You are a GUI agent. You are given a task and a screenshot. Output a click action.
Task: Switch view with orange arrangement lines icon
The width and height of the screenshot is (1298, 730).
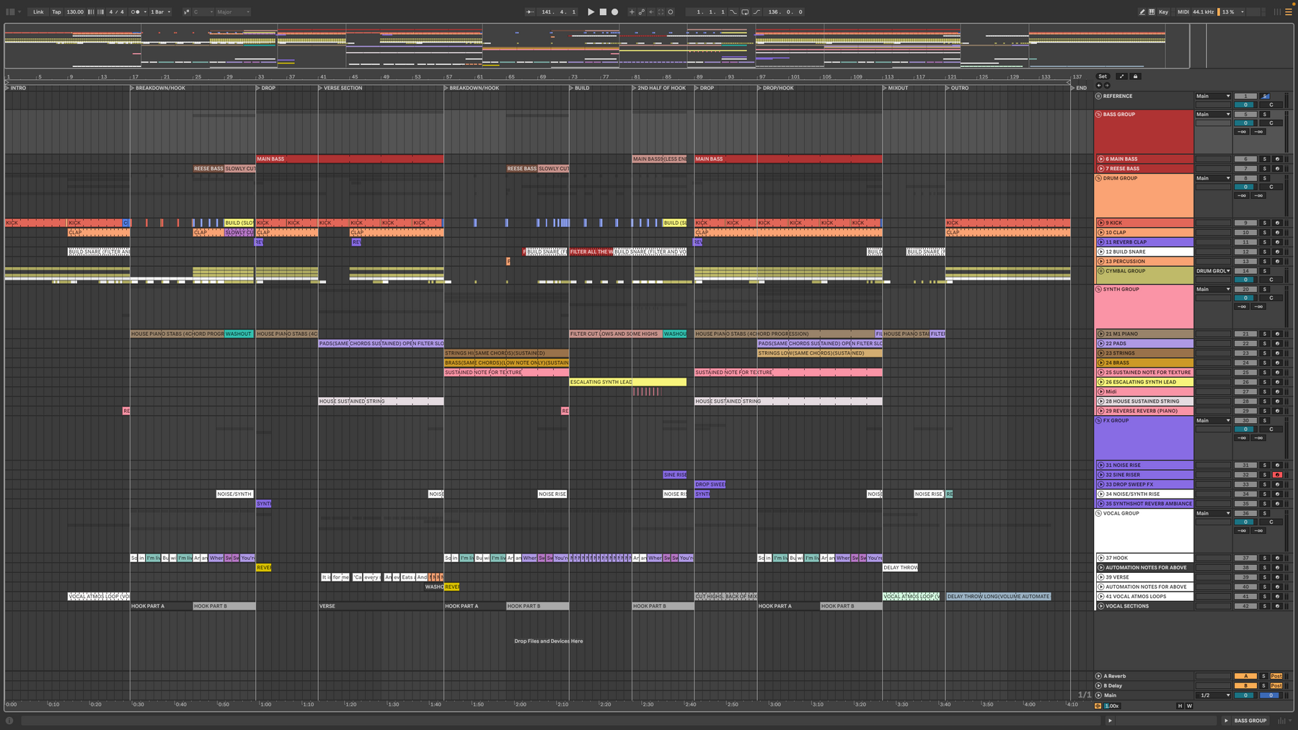pyautogui.click(x=1289, y=12)
